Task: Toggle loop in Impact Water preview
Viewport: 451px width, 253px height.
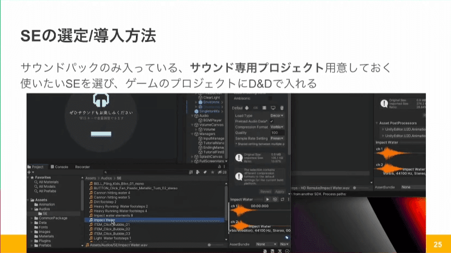Action: pyautogui.click(x=282, y=200)
